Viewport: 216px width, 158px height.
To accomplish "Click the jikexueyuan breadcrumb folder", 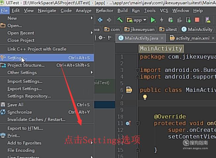I will pos(139,29).
